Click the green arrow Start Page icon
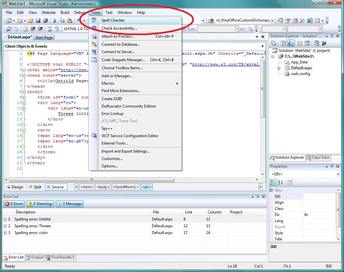 (310, 21)
